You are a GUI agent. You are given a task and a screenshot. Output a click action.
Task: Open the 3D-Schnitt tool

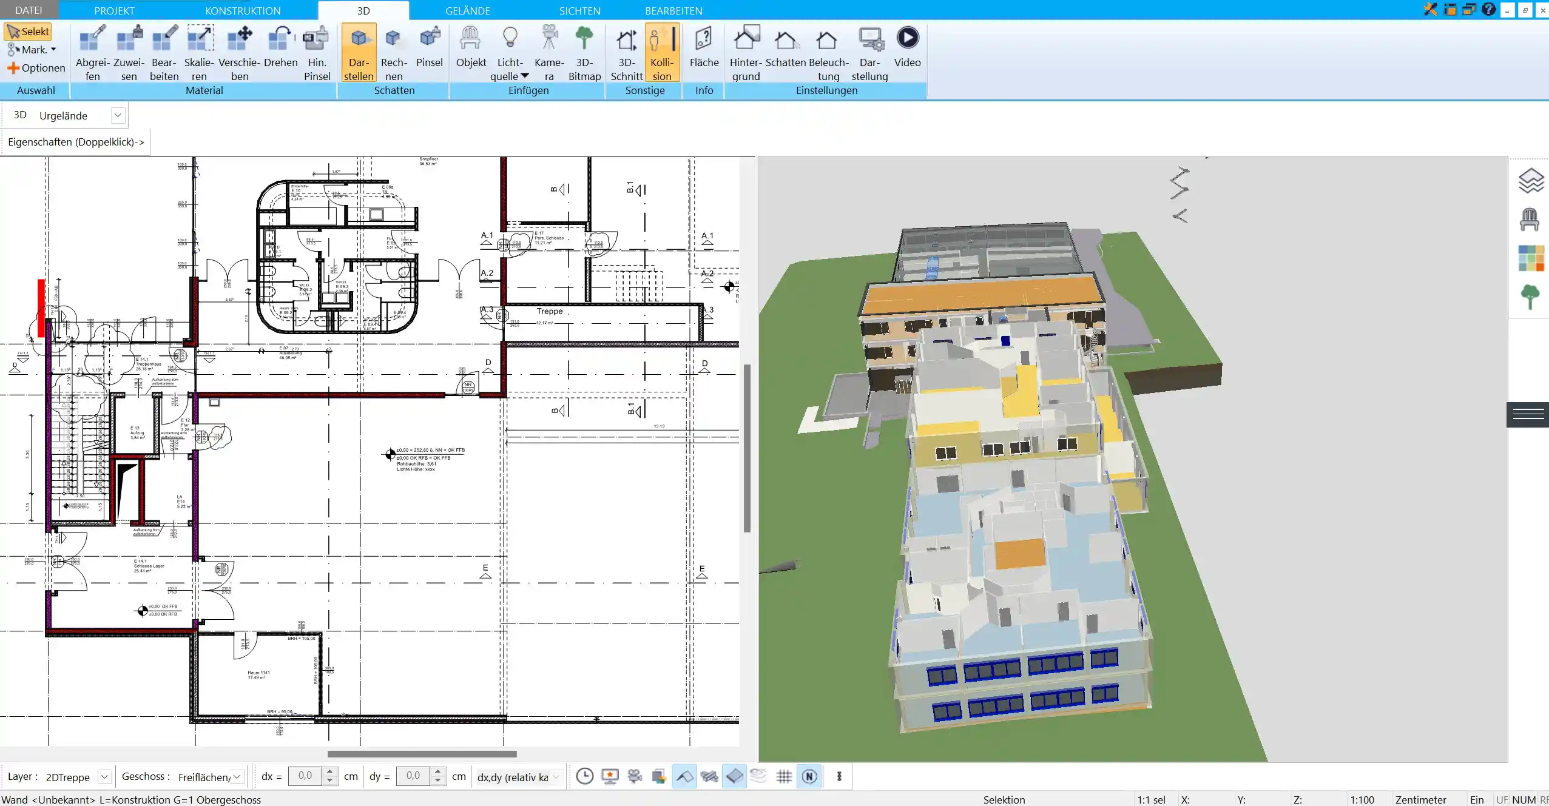click(x=627, y=53)
